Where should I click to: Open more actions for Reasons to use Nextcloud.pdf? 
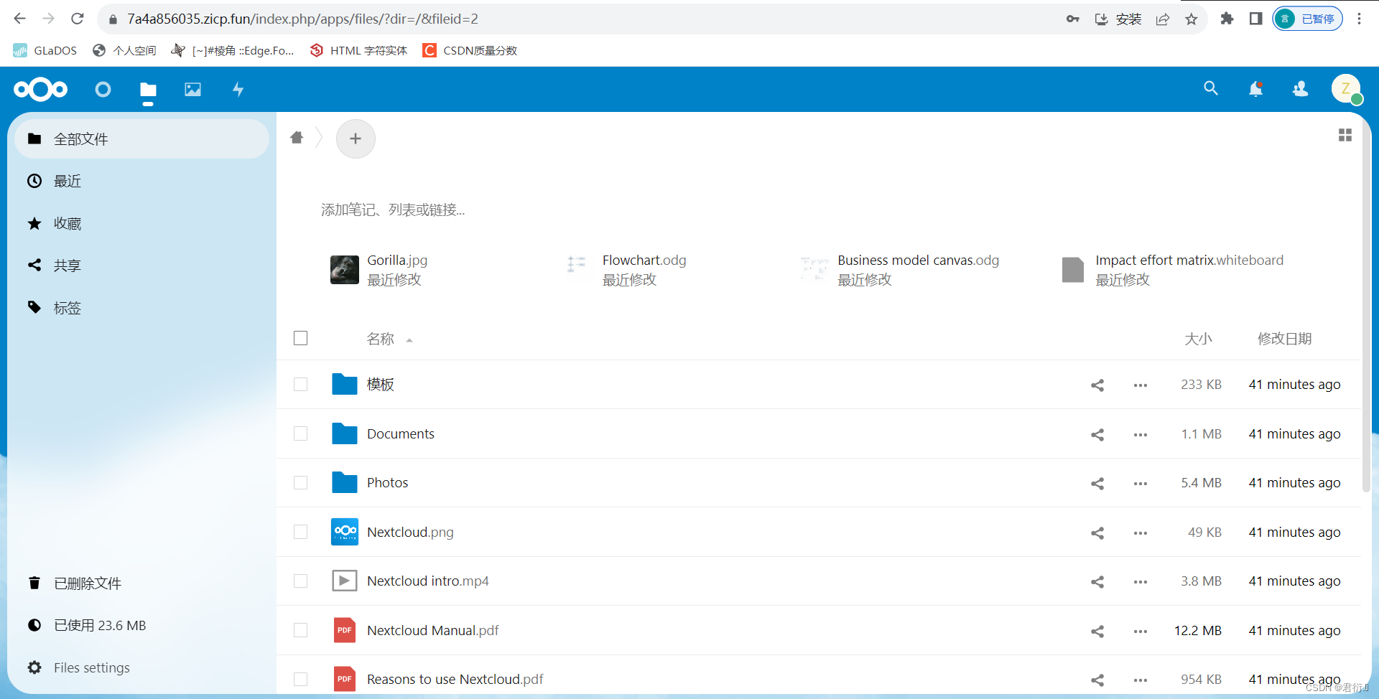coord(1141,680)
